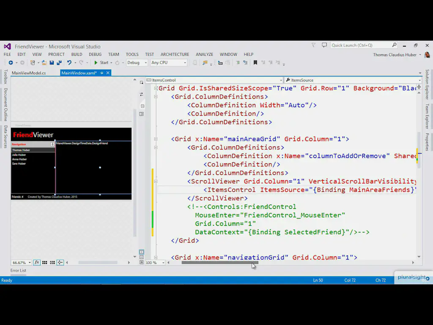Open the DEBUG menu
Viewport: 433px width, 325px height.
click(x=95, y=55)
